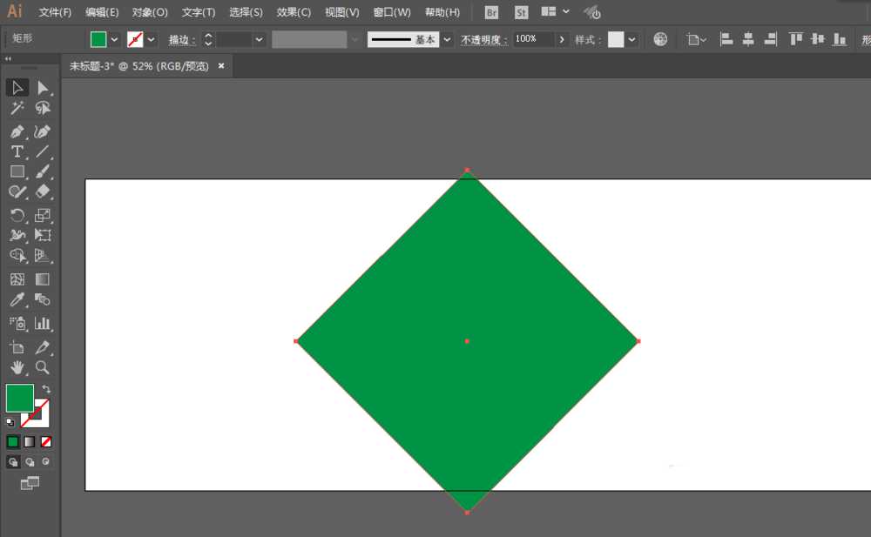Set the paint mode to None
871x537 pixels.
(46, 441)
